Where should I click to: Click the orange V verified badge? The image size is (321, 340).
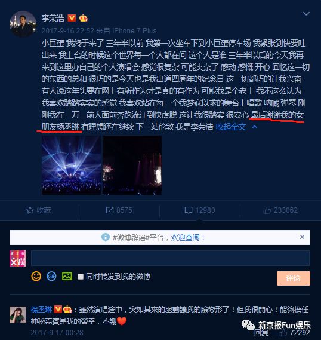point(72,18)
